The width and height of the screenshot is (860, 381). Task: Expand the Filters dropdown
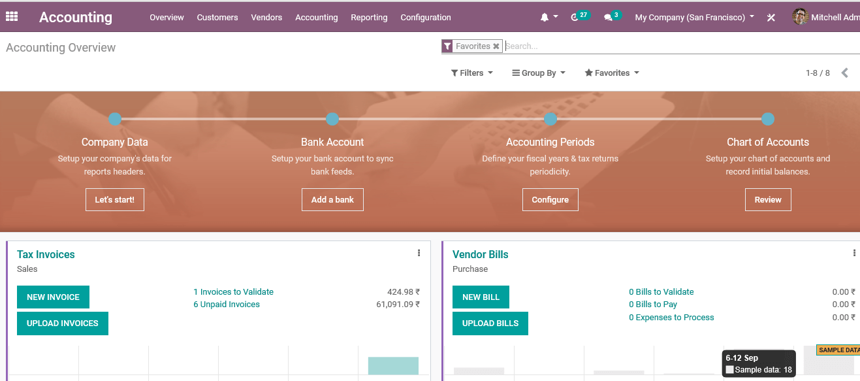pyautogui.click(x=471, y=73)
